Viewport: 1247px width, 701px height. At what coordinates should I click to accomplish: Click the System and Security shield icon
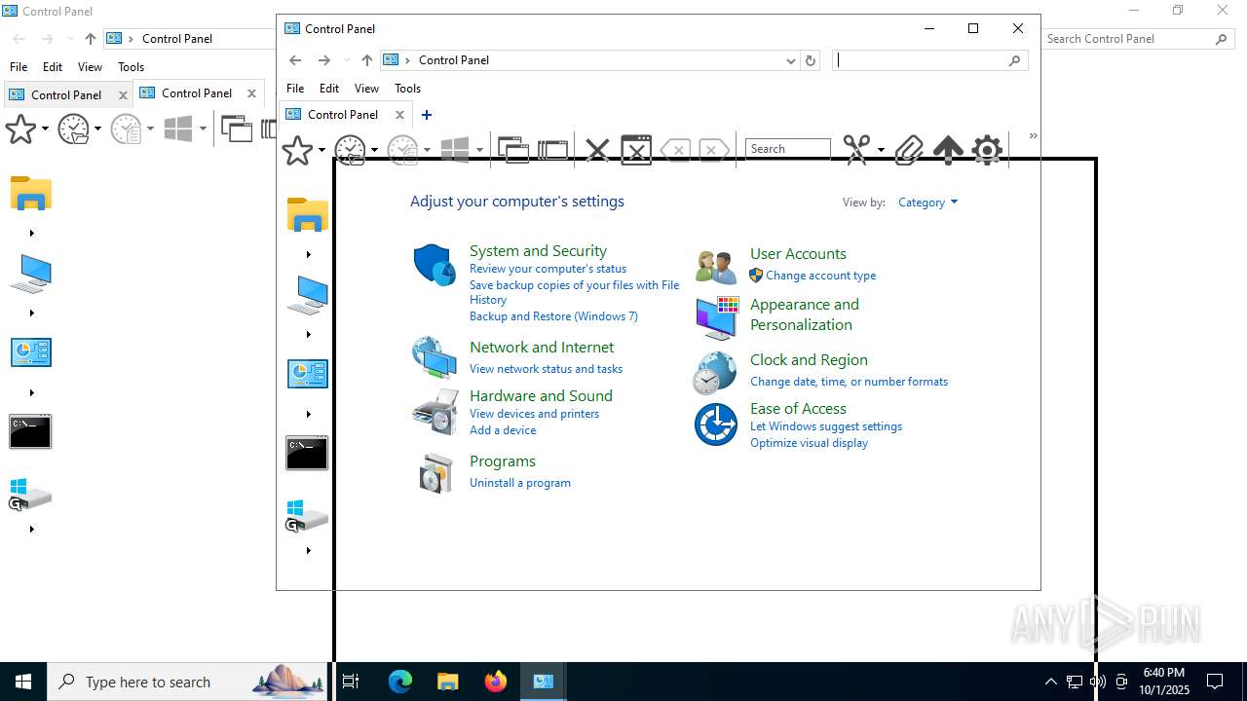click(434, 265)
